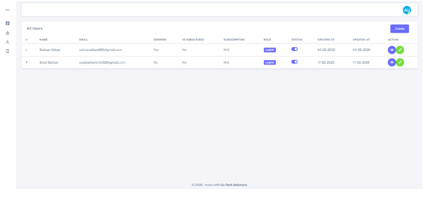Click the VERIFIED column header
The width and height of the screenshot is (425, 214).
point(160,40)
